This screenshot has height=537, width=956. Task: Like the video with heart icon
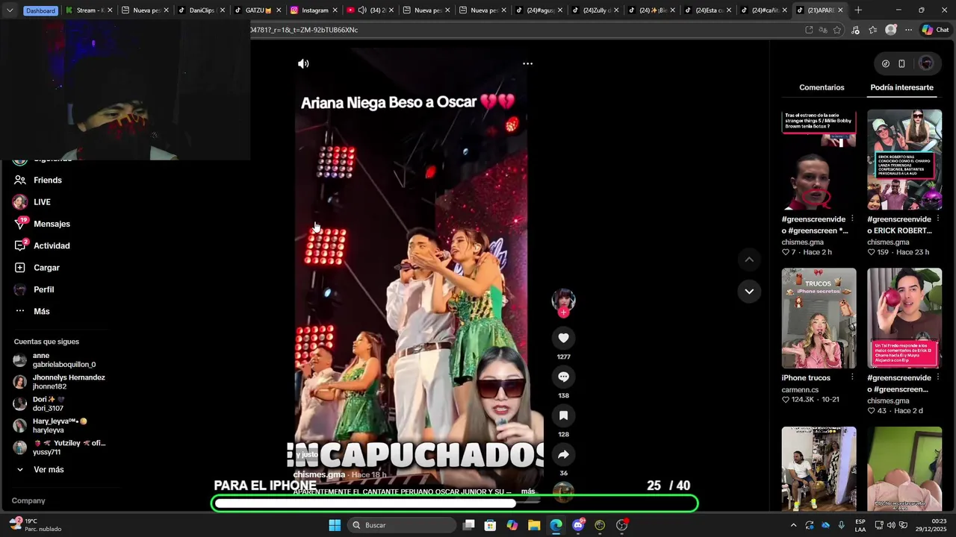click(x=563, y=338)
